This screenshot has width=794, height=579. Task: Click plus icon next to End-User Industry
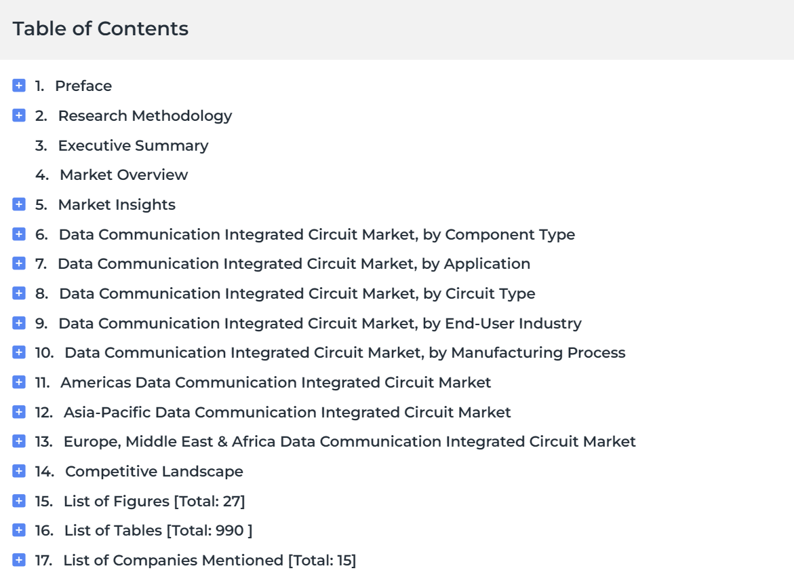(19, 323)
